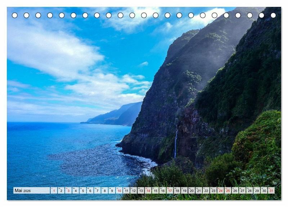
Task: Choose day 22 in the calendar strip
Action: [206, 190]
